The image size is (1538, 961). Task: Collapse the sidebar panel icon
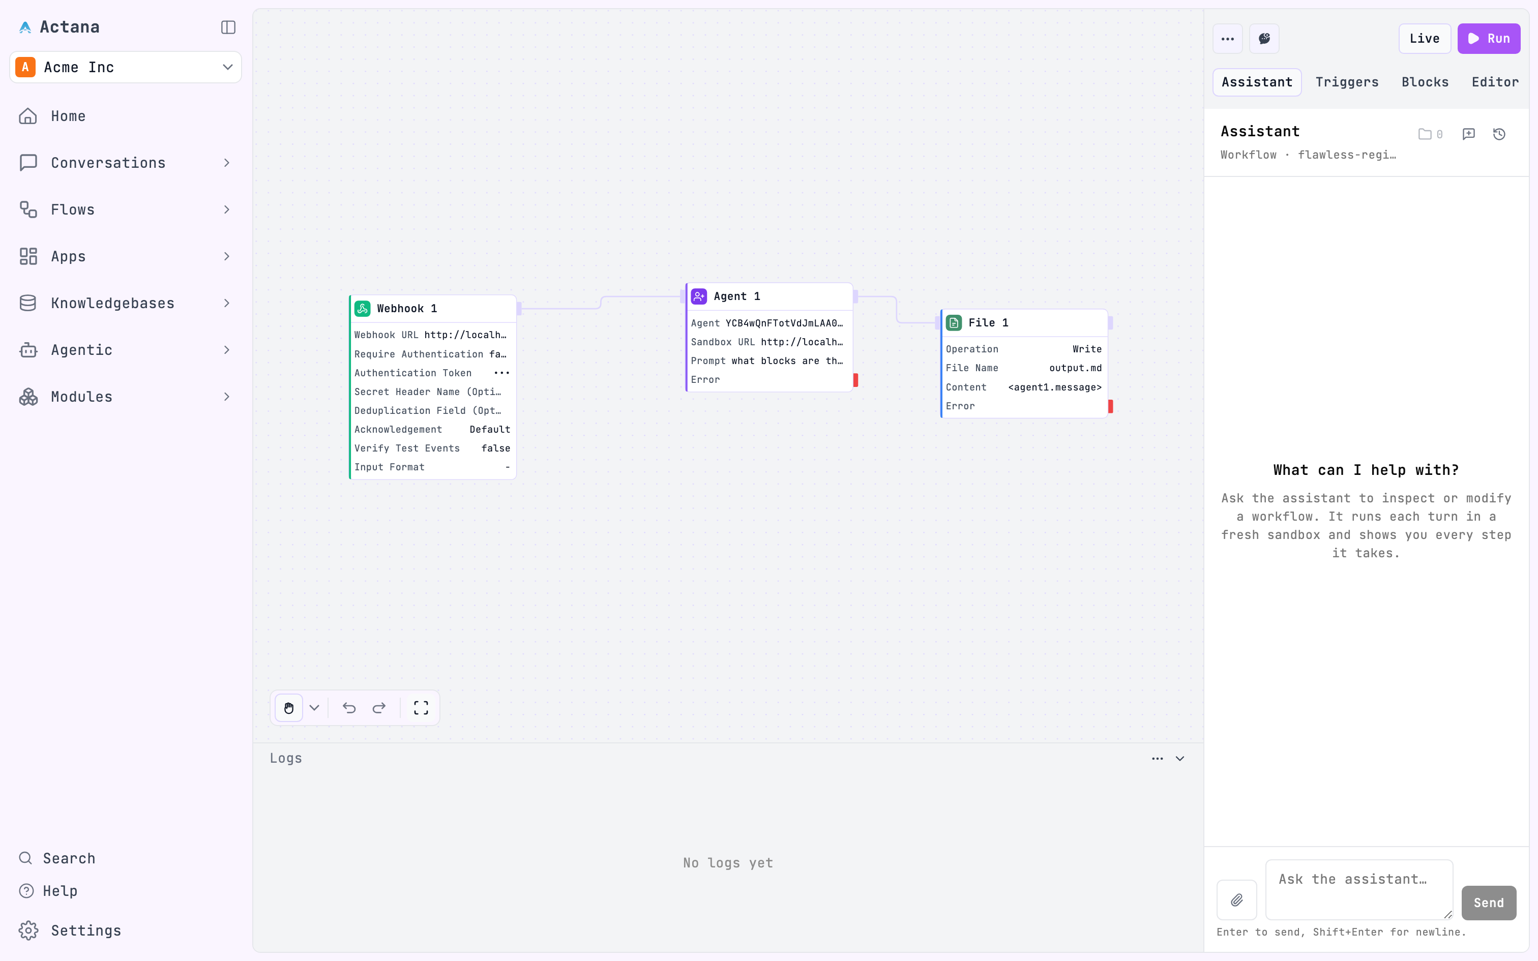click(x=228, y=27)
